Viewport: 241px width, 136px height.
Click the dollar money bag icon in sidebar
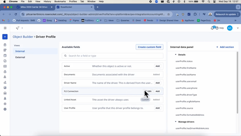click(5, 72)
